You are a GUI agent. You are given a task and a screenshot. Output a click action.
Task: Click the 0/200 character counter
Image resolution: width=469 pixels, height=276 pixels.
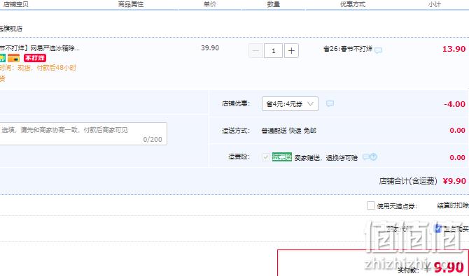coord(153,140)
